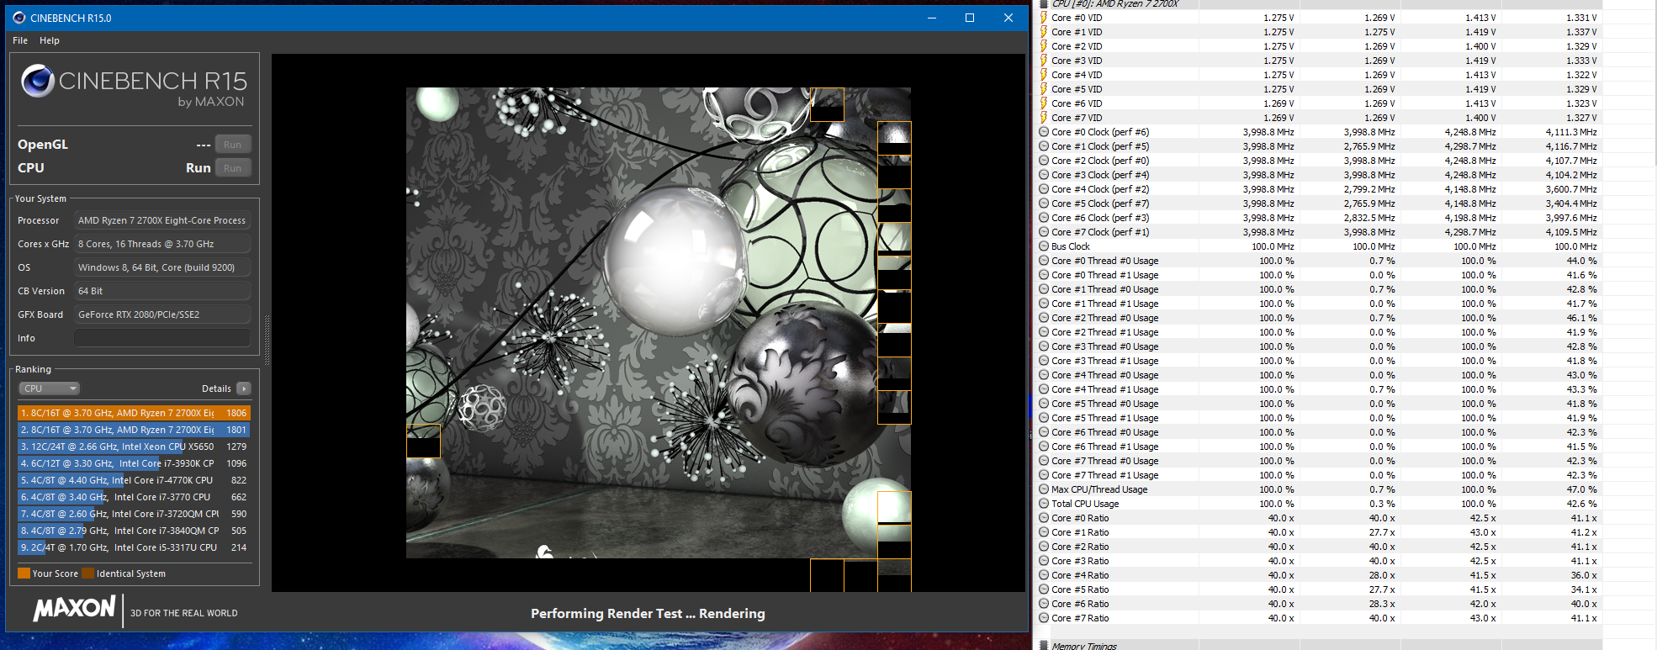This screenshot has width=1657, height=650.
Task: Click icon for Total CPU Usage
Action: 1044,504
